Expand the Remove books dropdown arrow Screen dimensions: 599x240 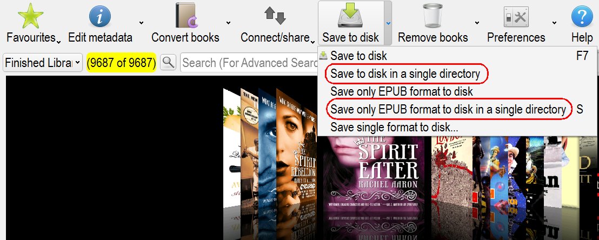coord(477,23)
